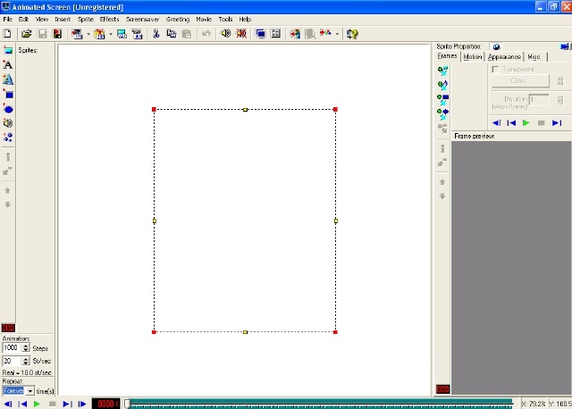Click the particles sprite tool icon

pyautogui.click(x=8, y=137)
